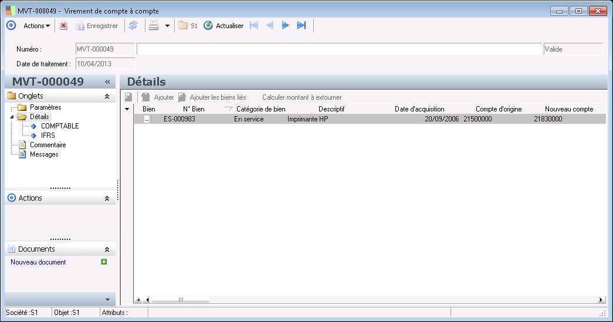Collapse the Onglets section
The width and height of the screenshot is (613, 322).
(107, 96)
